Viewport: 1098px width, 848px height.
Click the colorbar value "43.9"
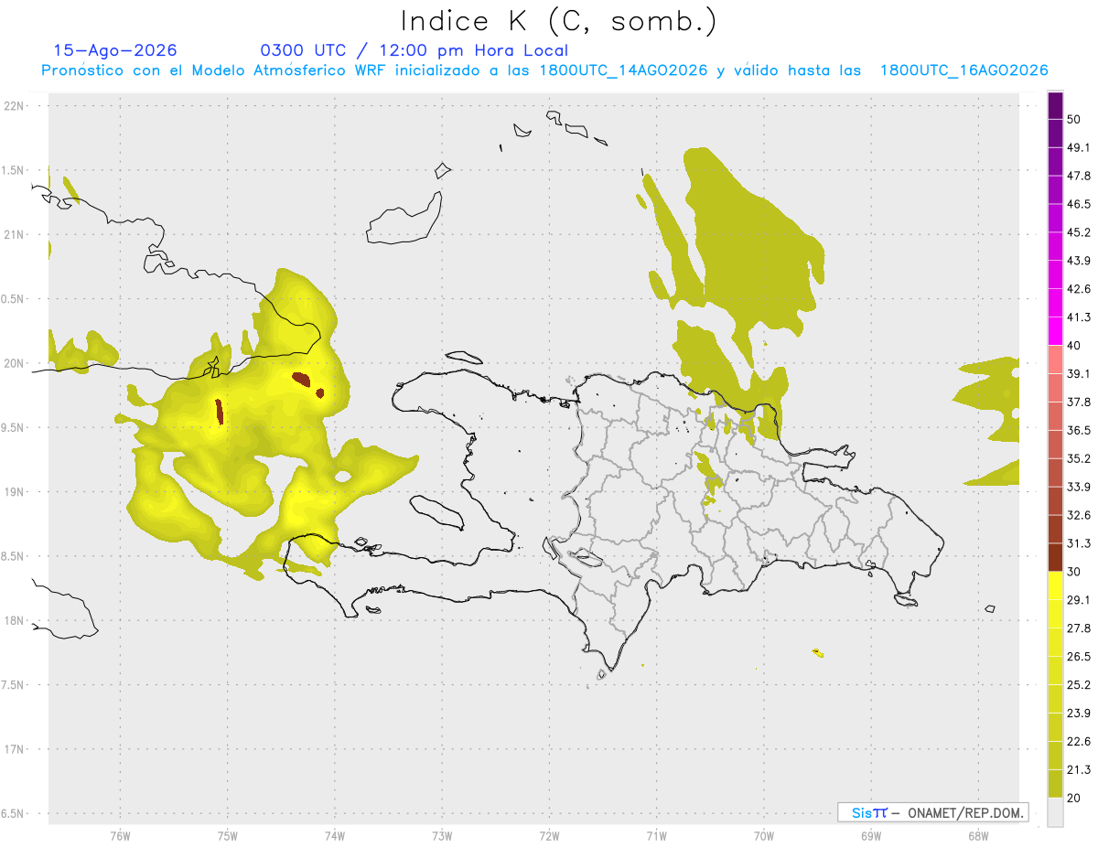pos(1079,261)
